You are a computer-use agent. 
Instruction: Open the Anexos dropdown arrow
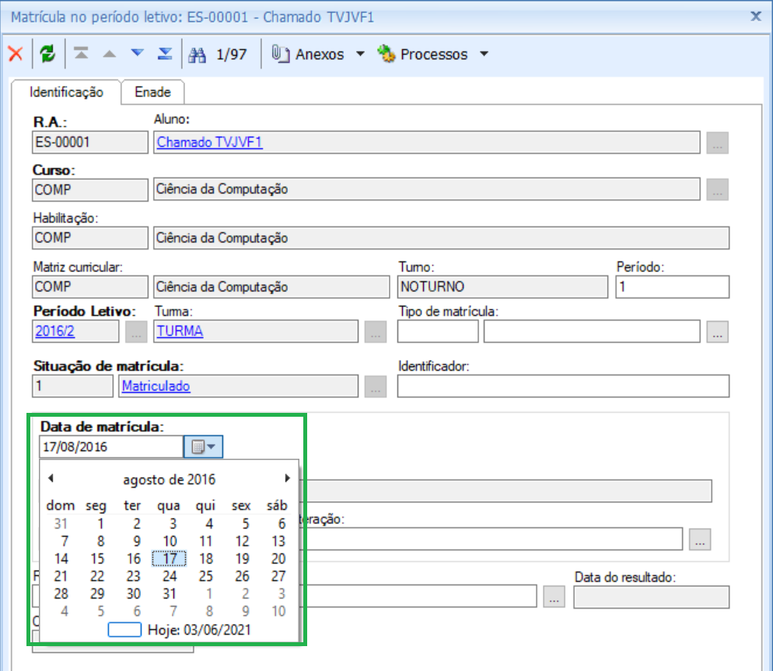pos(360,54)
